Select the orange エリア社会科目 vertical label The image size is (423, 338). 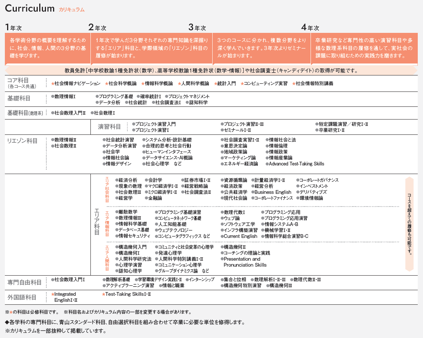click(107, 189)
